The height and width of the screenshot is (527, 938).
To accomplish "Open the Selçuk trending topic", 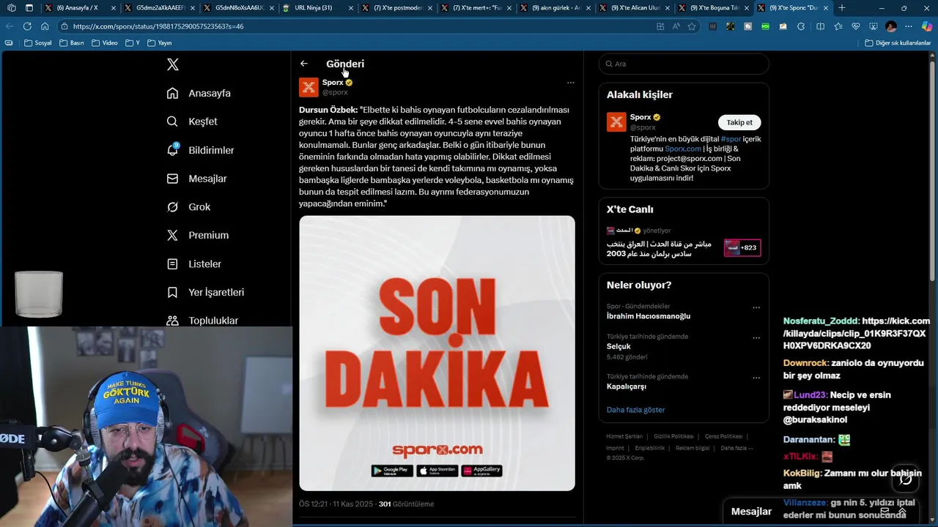I will [618, 346].
